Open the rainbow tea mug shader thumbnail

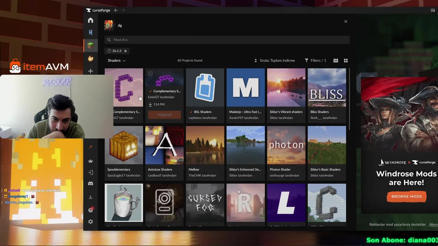124,203
